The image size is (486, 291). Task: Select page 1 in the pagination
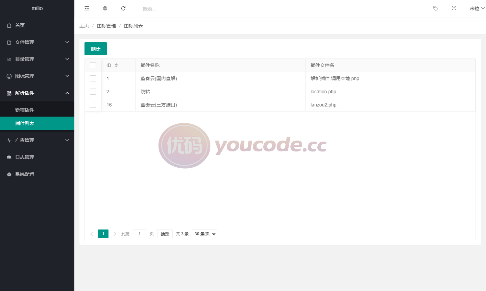coord(103,234)
